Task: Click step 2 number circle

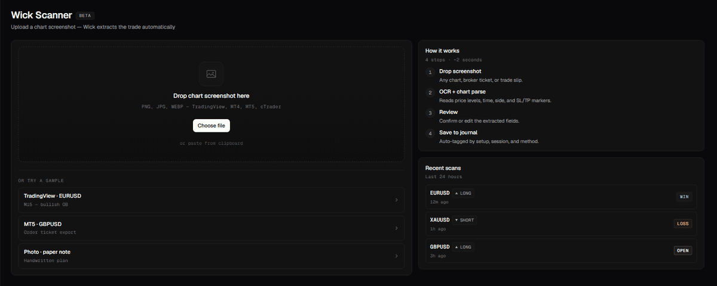Action: [x=430, y=93]
